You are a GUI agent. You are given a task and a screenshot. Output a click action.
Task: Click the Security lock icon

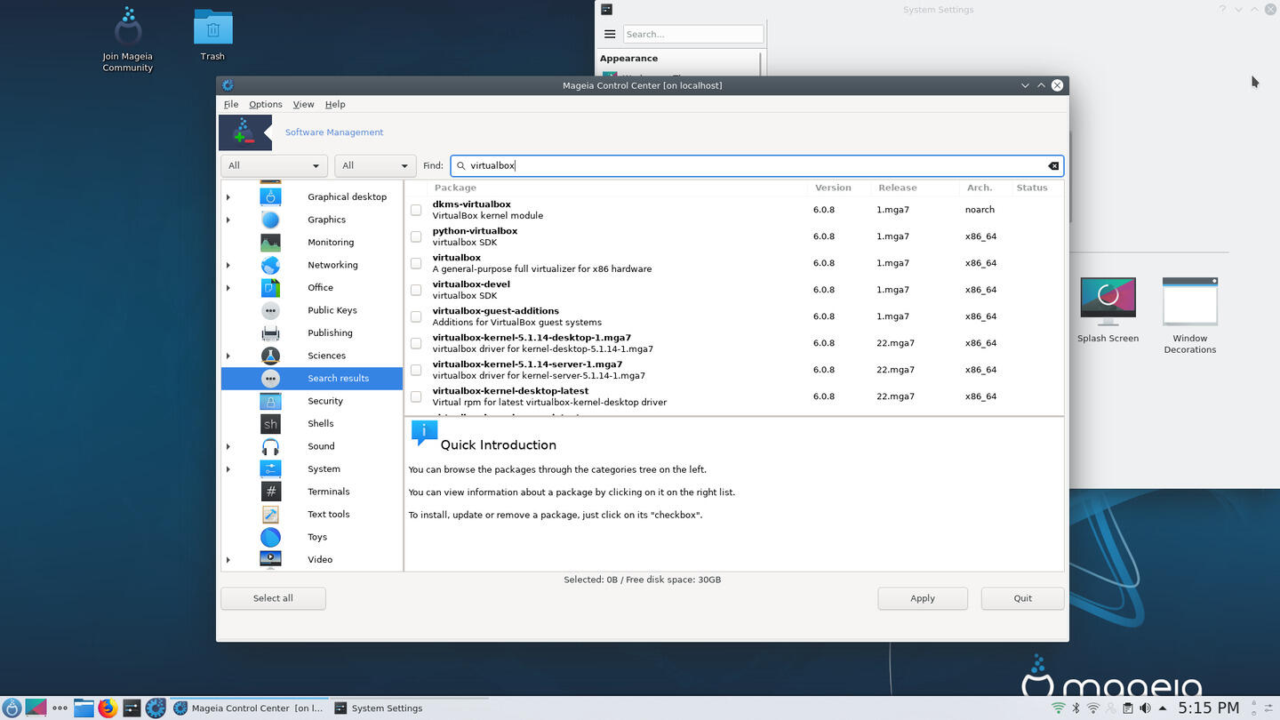pos(270,401)
